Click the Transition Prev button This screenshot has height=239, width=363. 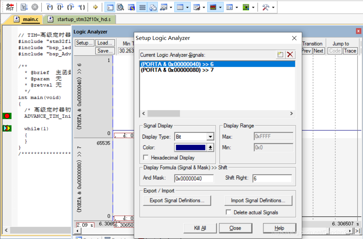pyautogui.click(x=306, y=51)
